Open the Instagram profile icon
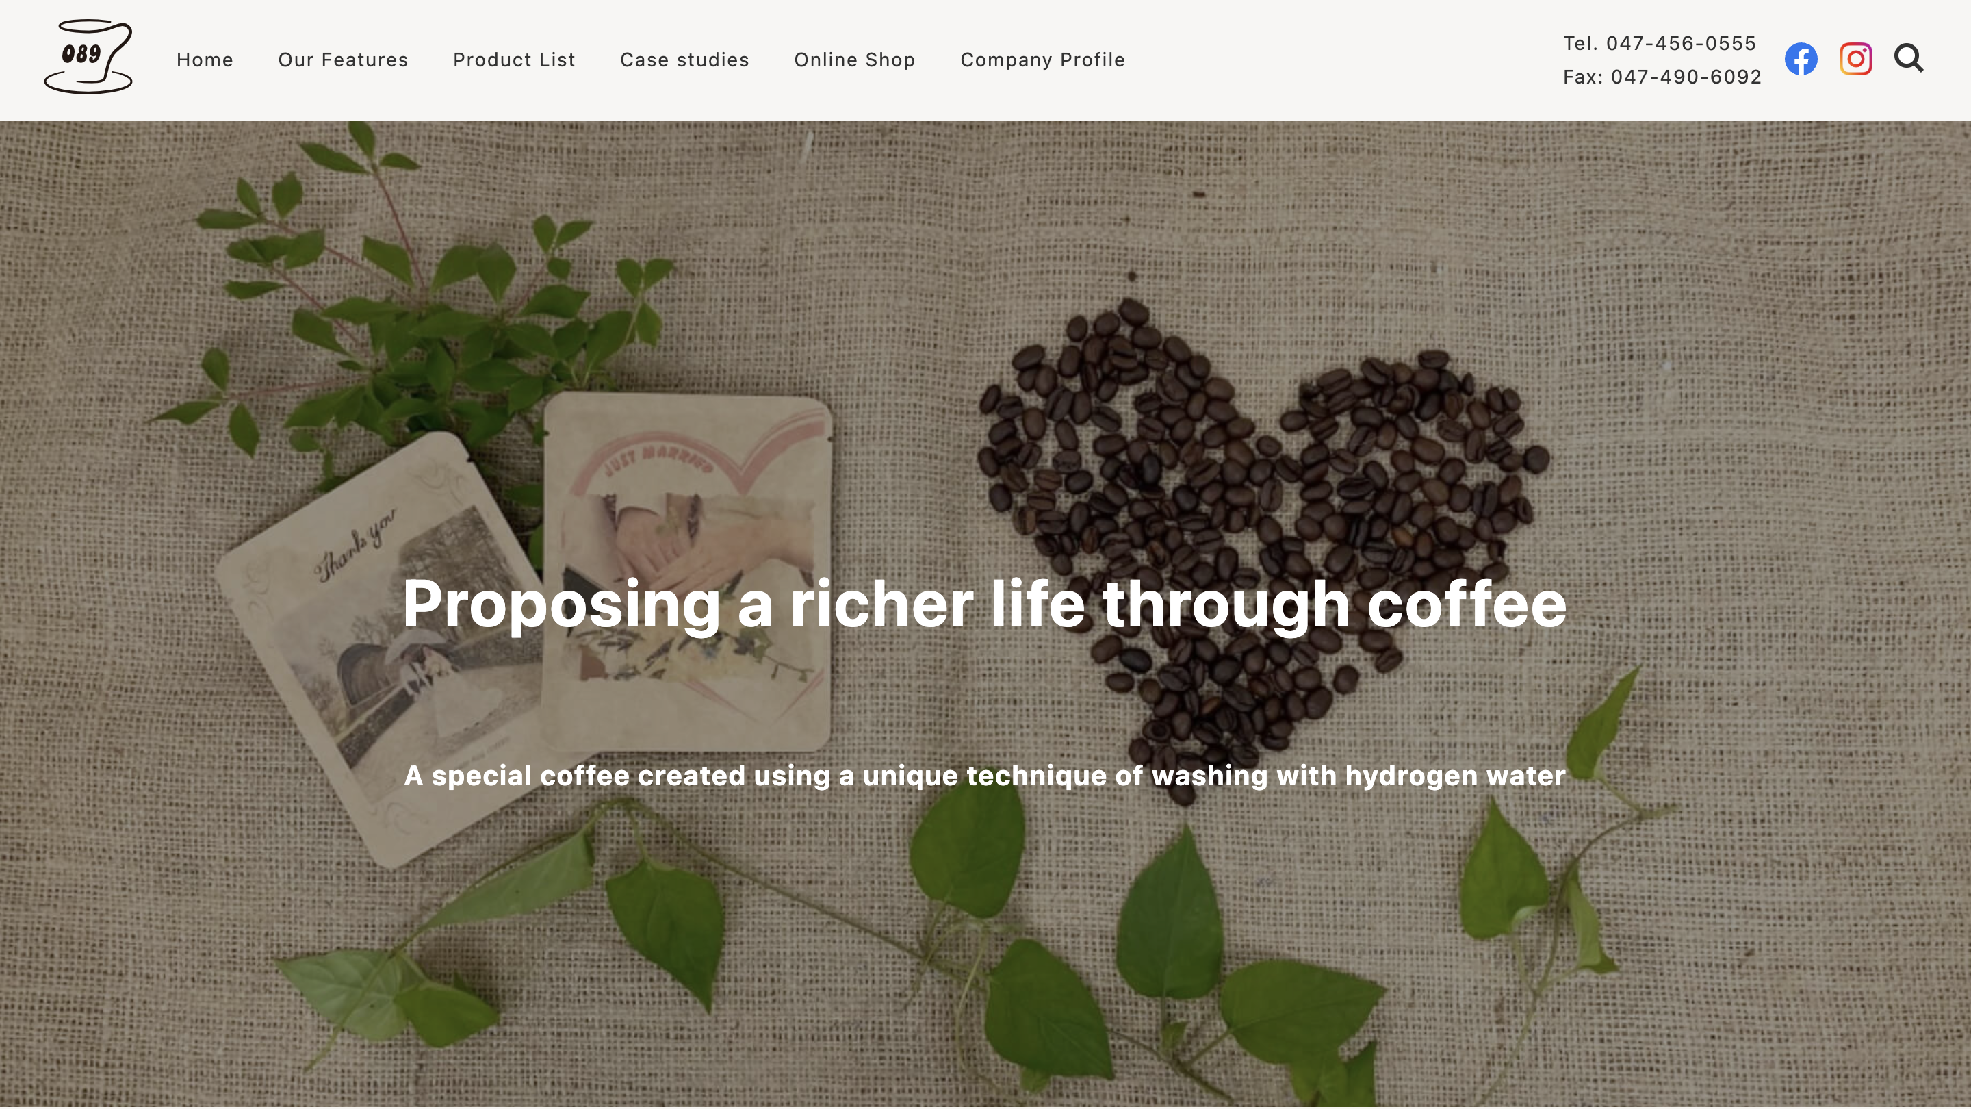The image size is (1971, 1109). (1855, 59)
